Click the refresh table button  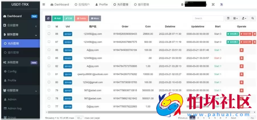[x=48, y=18]
